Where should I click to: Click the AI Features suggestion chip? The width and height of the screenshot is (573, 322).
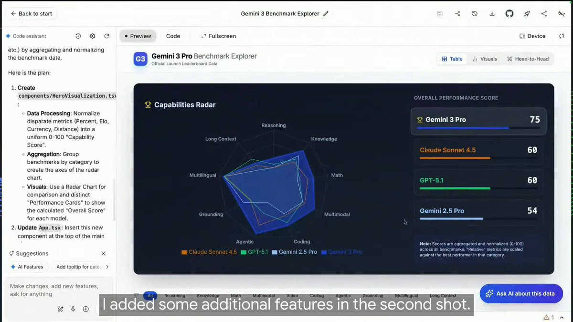point(27,267)
